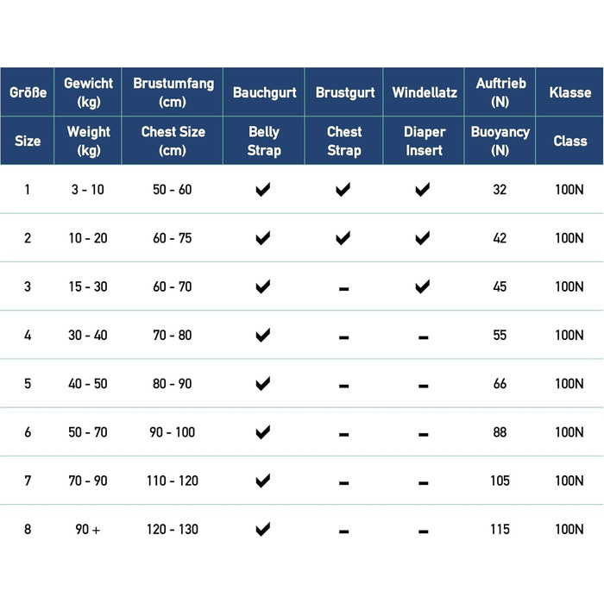The image size is (604, 604).
Task: Click the Diaper Insert checkmark for size 3
Action: pos(423,286)
